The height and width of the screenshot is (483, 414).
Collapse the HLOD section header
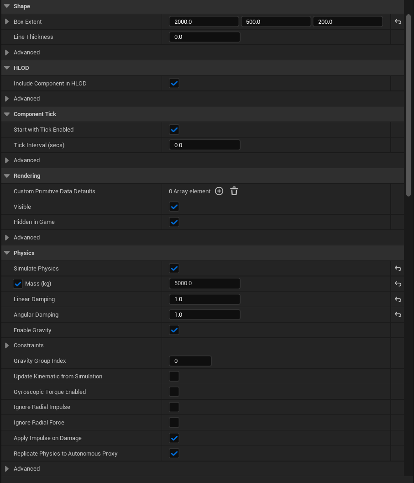pyautogui.click(x=7, y=68)
